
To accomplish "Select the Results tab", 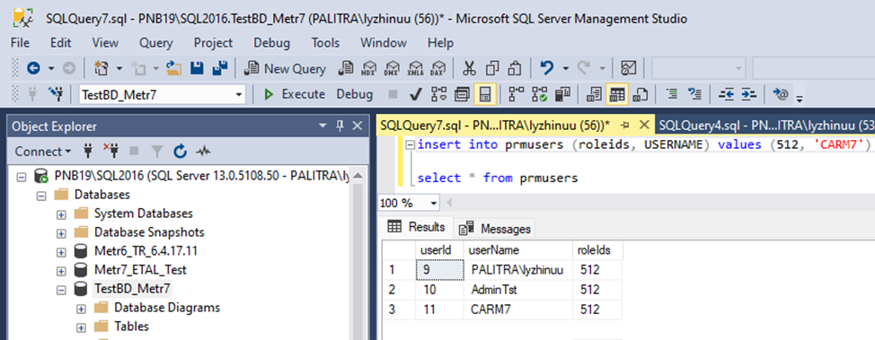I will pyautogui.click(x=418, y=227).
